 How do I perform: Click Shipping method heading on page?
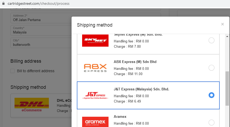[x=28, y=87]
